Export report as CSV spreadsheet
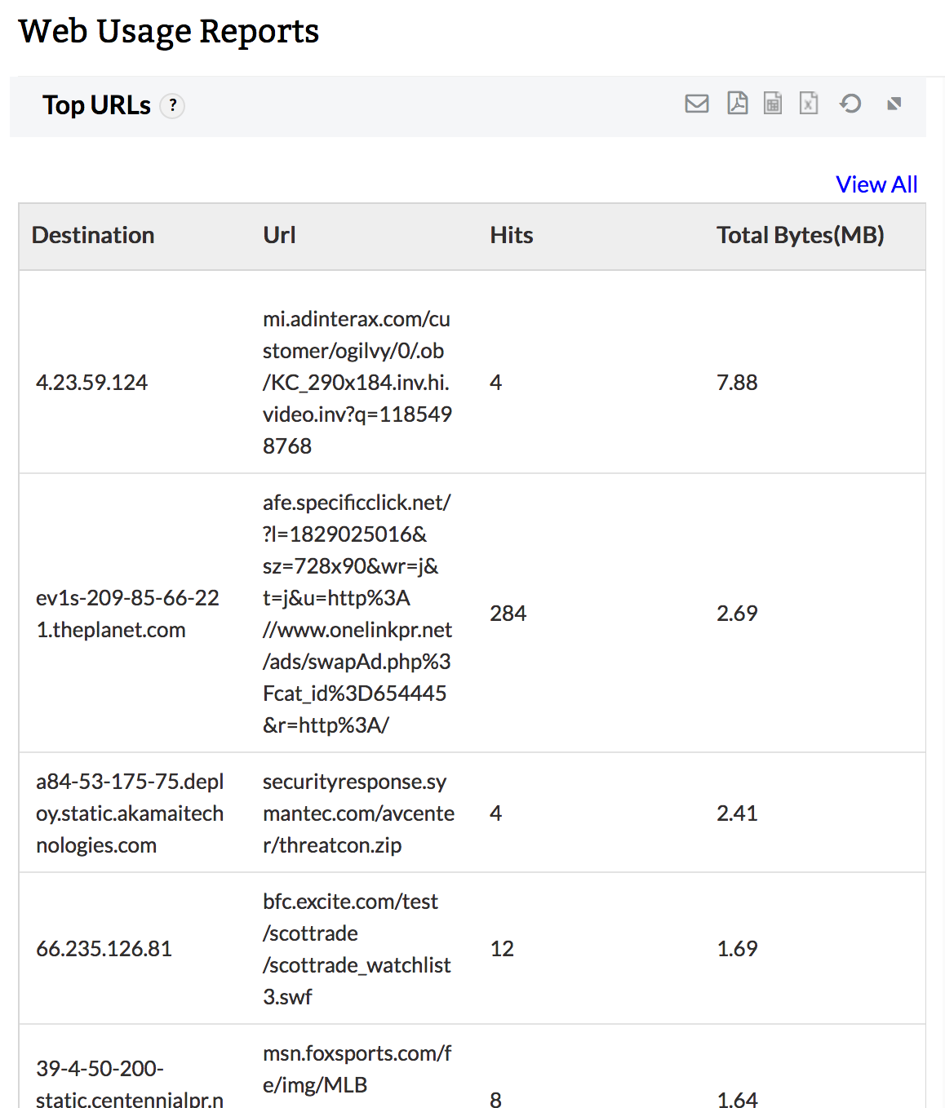This screenshot has width=945, height=1108. point(772,104)
